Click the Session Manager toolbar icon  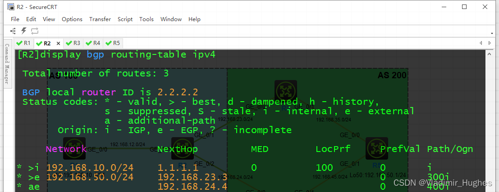point(13,31)
